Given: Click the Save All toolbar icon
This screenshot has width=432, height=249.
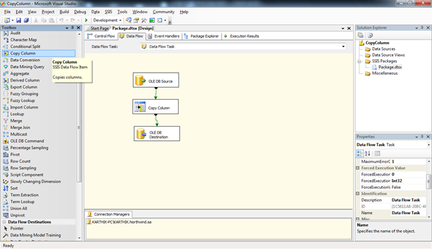Looking at the screenshot, I should [x=26, y=20].
